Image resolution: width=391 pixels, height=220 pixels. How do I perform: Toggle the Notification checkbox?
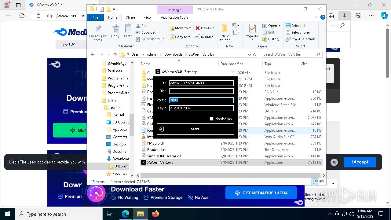pos(211,119)
